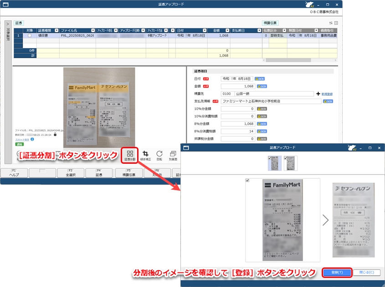Screen dimensions: 385x287
Task: Select the Seven-Eleven receipt thumbnail
Action: 291,163
